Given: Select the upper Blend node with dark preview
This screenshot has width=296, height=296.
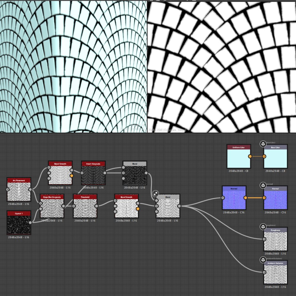Looking at the screenshot, I should point(135,173).
